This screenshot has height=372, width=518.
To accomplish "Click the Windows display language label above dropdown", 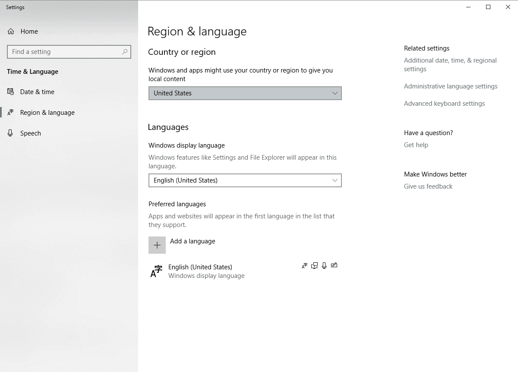I will pos(186,145).
